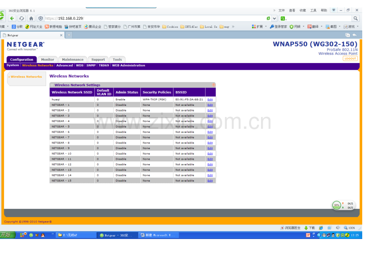The width and height of the screenshot is (365, 258).
Task: Edit the NETGEAR - 1 network
Action: tap(210, 105)
